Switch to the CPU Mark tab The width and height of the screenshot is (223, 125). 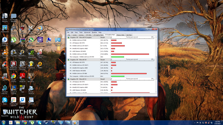(89, 35)
